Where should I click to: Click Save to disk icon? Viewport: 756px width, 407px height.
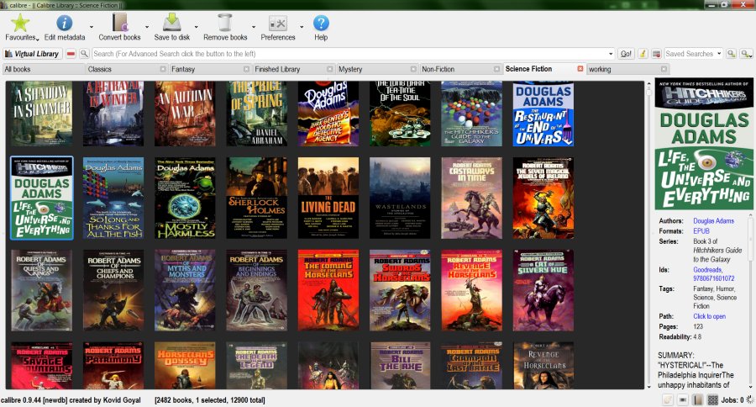(x=171, y=24)
